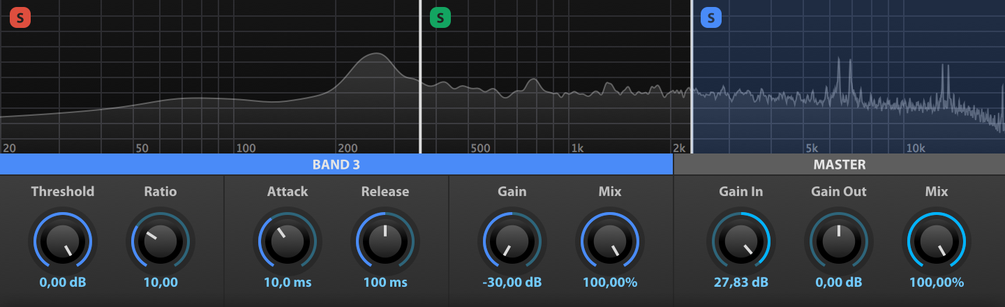1005x307 pixels.
Task: Click the Gain In label
Action: click(741, 191)
